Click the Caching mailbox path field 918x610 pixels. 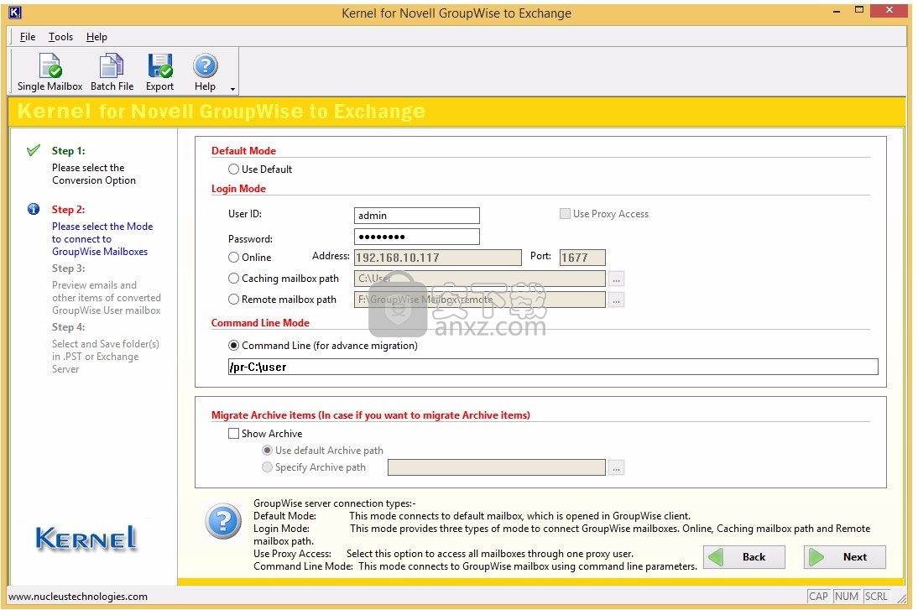(x=479, y=279)
